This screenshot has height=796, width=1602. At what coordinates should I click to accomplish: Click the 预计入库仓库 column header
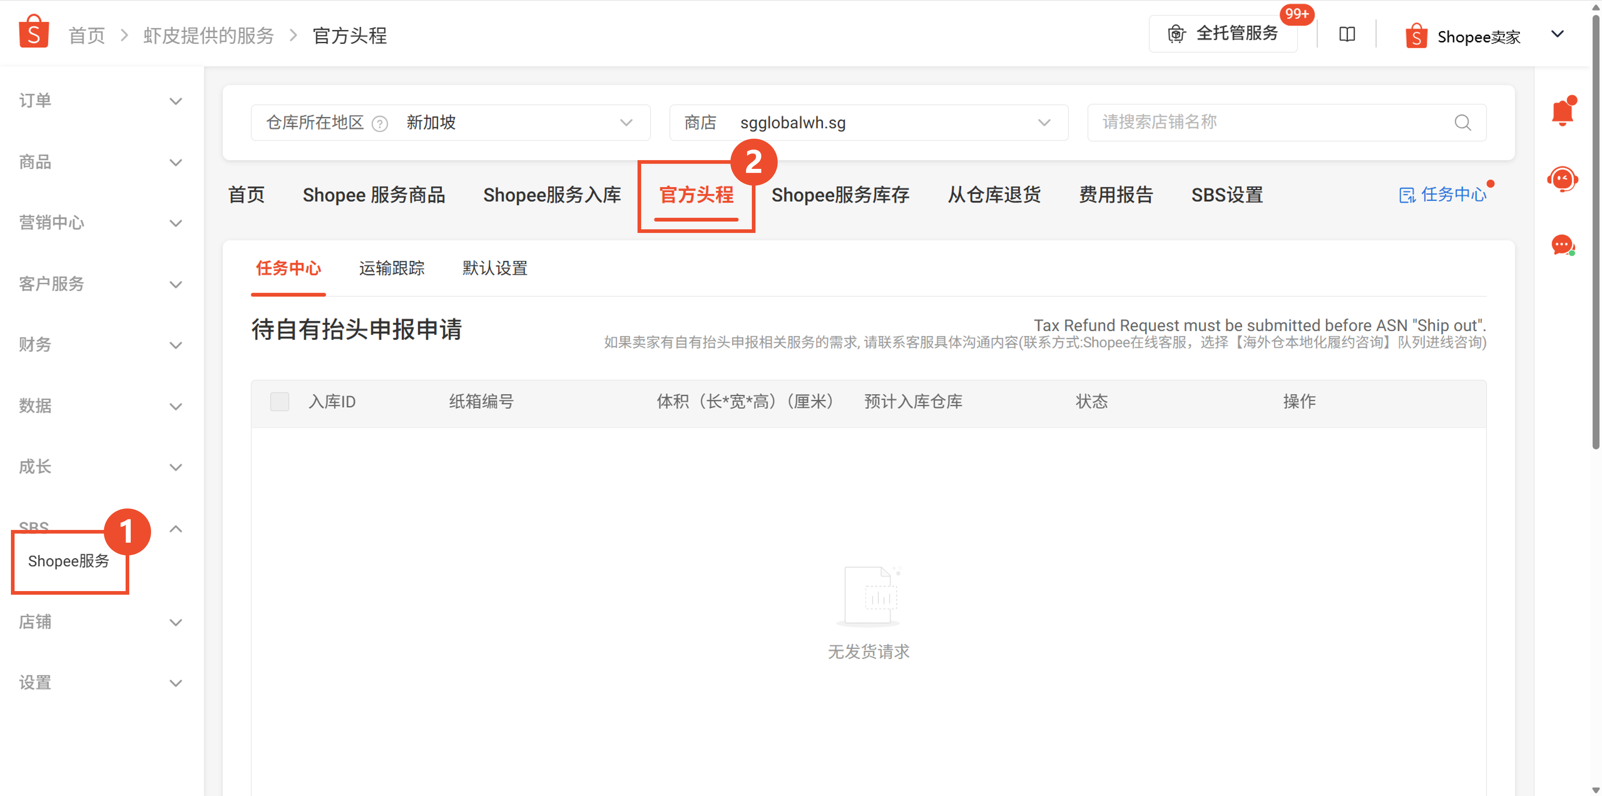pyautogui.click(x=913, y=402)
